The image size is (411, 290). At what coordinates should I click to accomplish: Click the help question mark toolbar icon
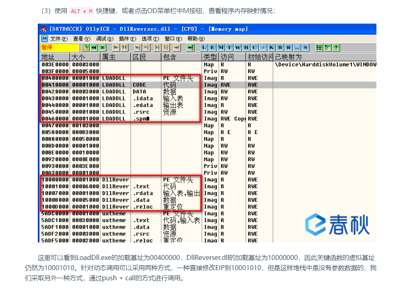click(336, 48)
